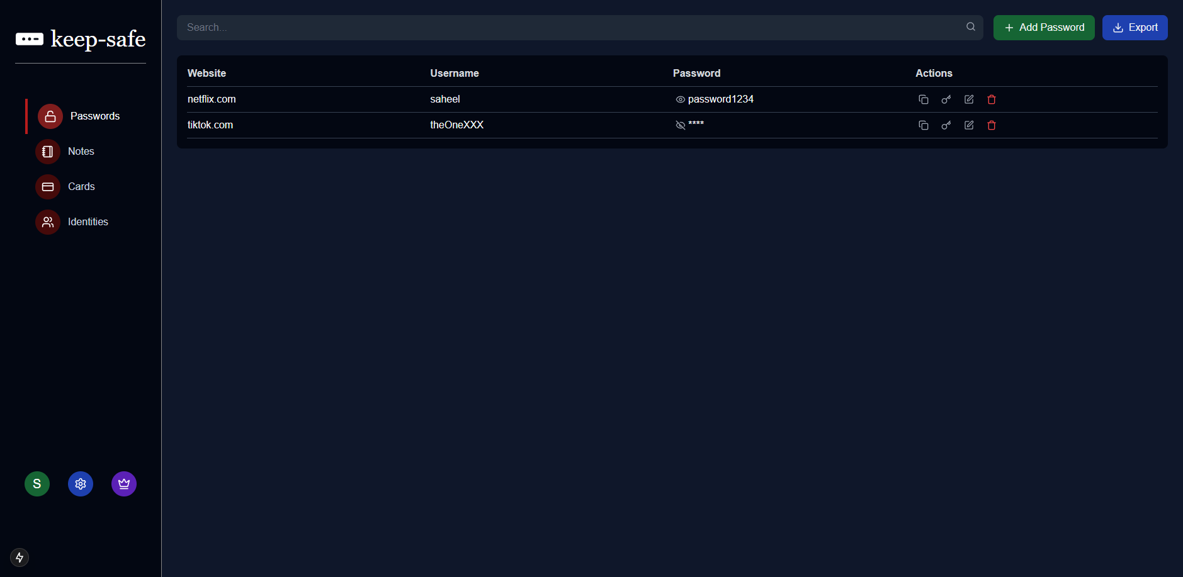Screen dimensions: 1183x577
Task: Click the purple crown premium icon
Action: tap(124, 484)
